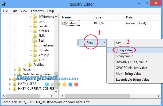Image resolution: width=163 pixels, height=106 pixels.
Task: Select the Locale key label
Action: 43,26
